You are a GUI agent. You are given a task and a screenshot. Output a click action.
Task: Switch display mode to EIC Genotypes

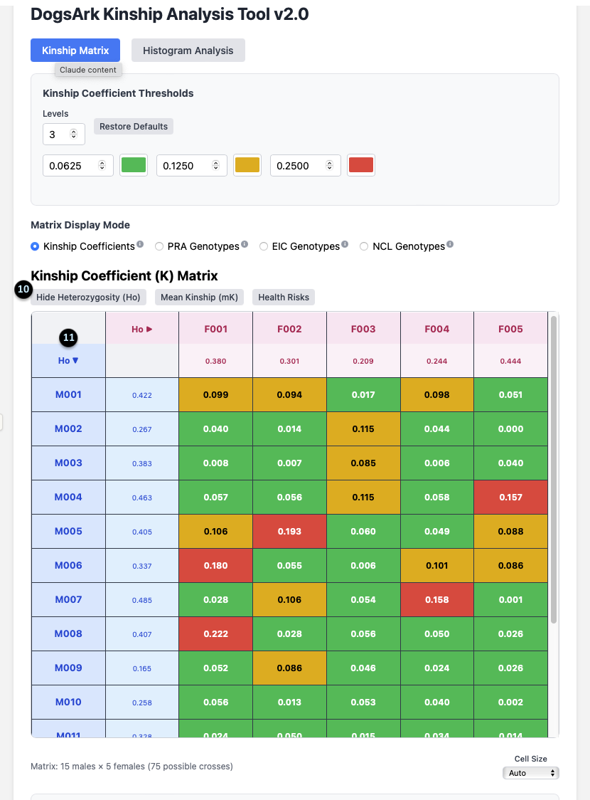pos(263,246)
